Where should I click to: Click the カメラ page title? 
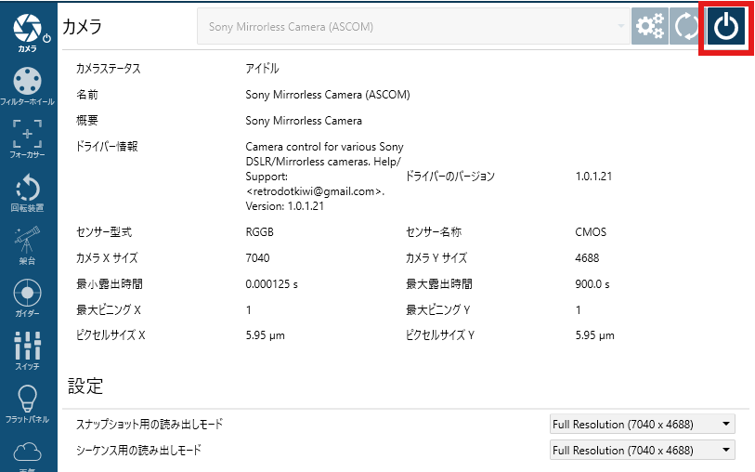click(x=83, y=27)
